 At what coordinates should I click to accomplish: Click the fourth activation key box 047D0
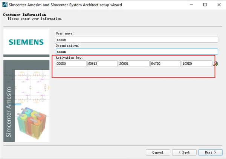tap(165, 64)
